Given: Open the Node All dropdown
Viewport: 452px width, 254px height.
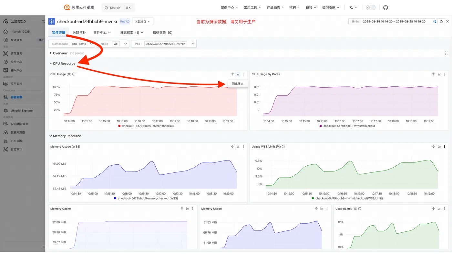Looking at the screenshot, I should pos(113,44).
